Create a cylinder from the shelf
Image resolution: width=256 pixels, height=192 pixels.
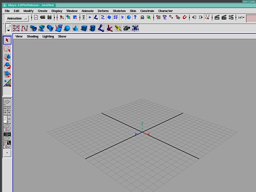click(92, 28)
